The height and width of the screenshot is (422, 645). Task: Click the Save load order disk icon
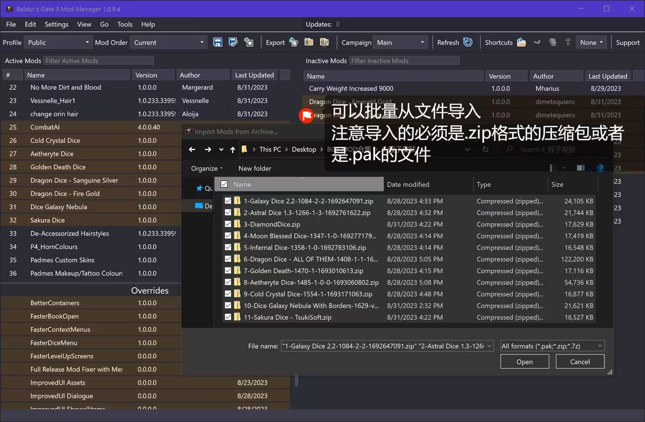pos(218,42)
